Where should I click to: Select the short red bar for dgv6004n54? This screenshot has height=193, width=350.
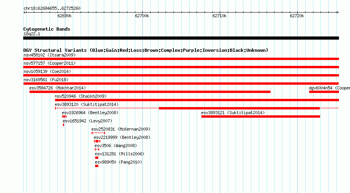pos(324,92)
